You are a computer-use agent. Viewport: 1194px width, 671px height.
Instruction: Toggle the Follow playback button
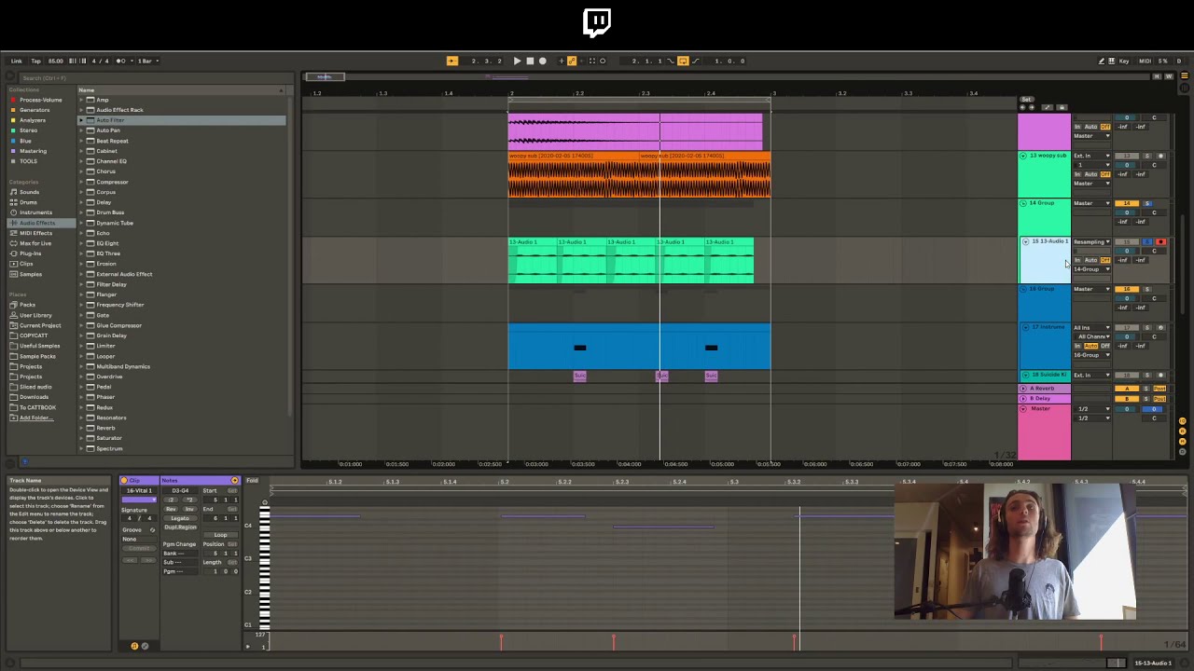pyautogui.click(x=452, y=61)
